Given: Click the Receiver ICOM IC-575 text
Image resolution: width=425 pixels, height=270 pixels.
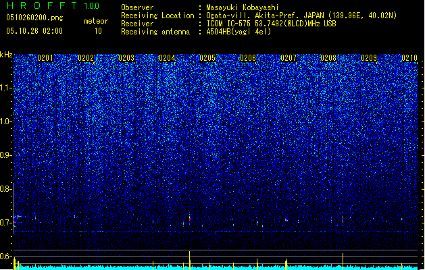Looking at the screenshot, I should click(271, 24).
